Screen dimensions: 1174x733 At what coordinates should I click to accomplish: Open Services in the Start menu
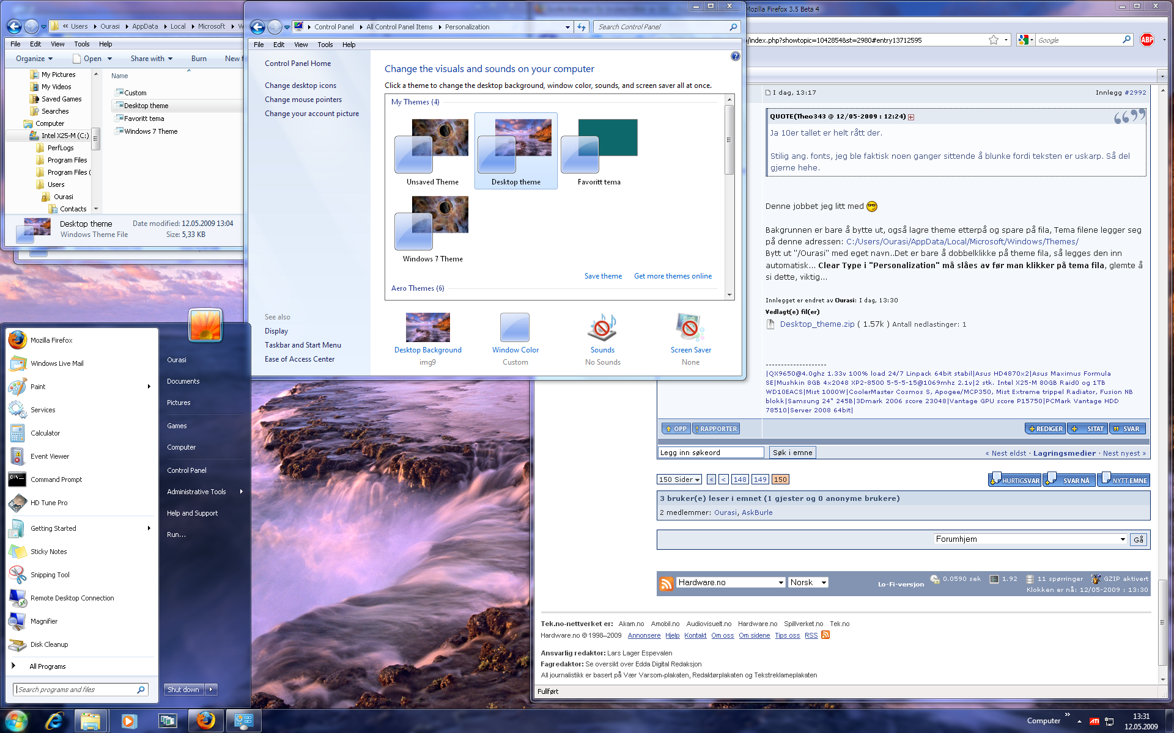point(43,410)
